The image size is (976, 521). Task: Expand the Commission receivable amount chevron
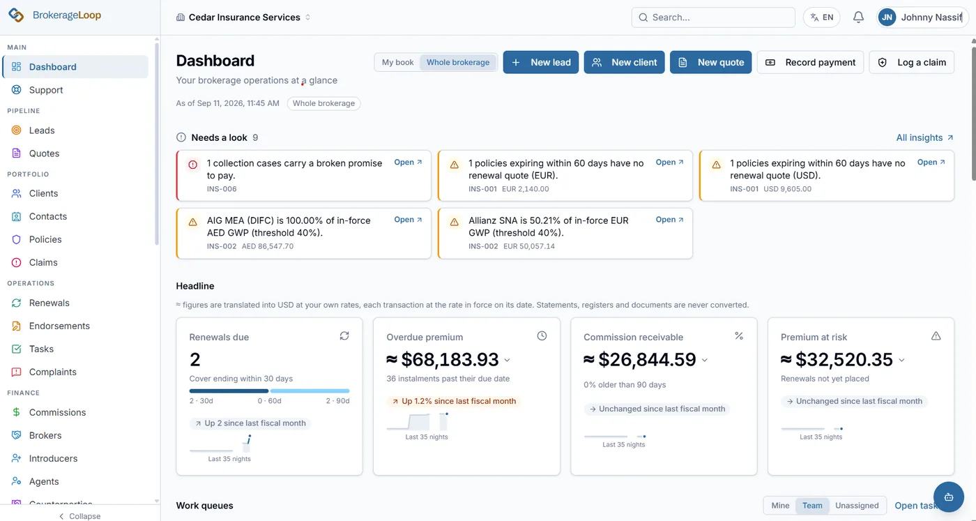click(x=704, y=360)
